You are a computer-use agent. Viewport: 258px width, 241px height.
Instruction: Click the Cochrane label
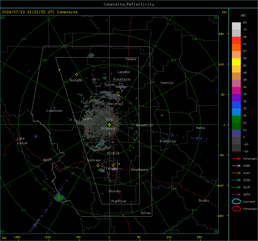click(x=94, y=160)
